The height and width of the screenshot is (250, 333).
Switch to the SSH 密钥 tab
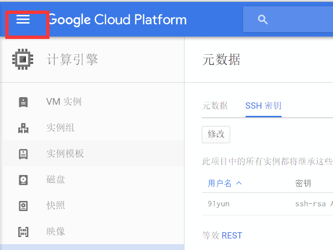[x=263, y=106]
